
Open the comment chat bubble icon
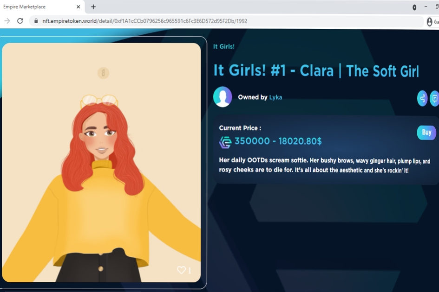pos(435,98)
